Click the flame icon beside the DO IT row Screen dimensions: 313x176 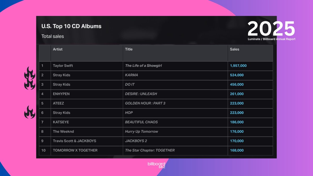pyautogui.click(x=30, y=84)
